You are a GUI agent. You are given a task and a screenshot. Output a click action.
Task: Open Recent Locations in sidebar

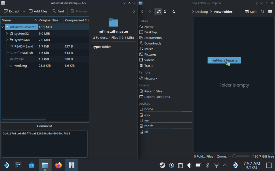(x=157, y=97)
